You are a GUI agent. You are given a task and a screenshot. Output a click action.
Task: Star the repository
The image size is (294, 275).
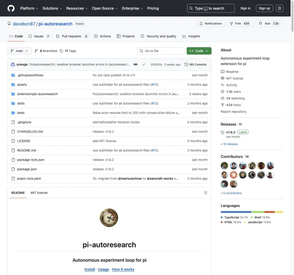(269, 23)
